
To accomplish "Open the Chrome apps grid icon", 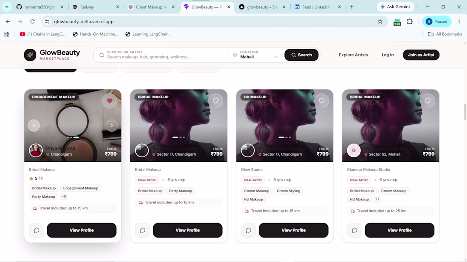I will coord(7,34).
